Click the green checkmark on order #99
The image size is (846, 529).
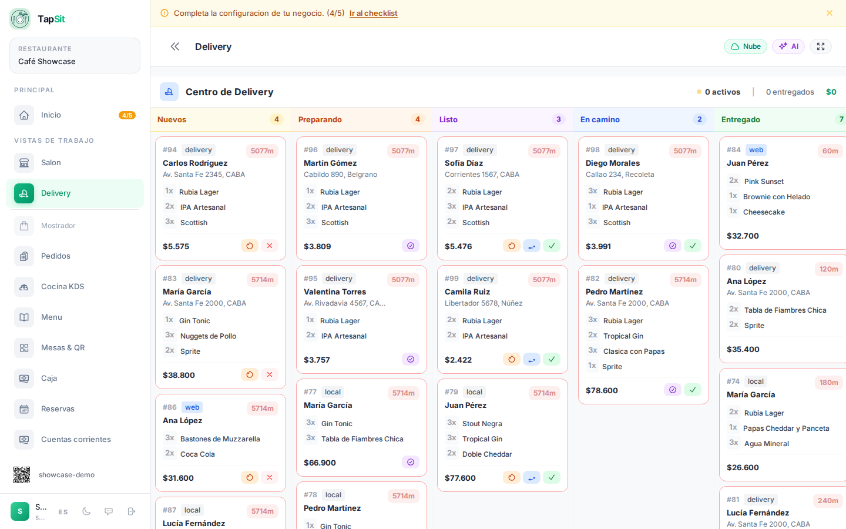552,359
